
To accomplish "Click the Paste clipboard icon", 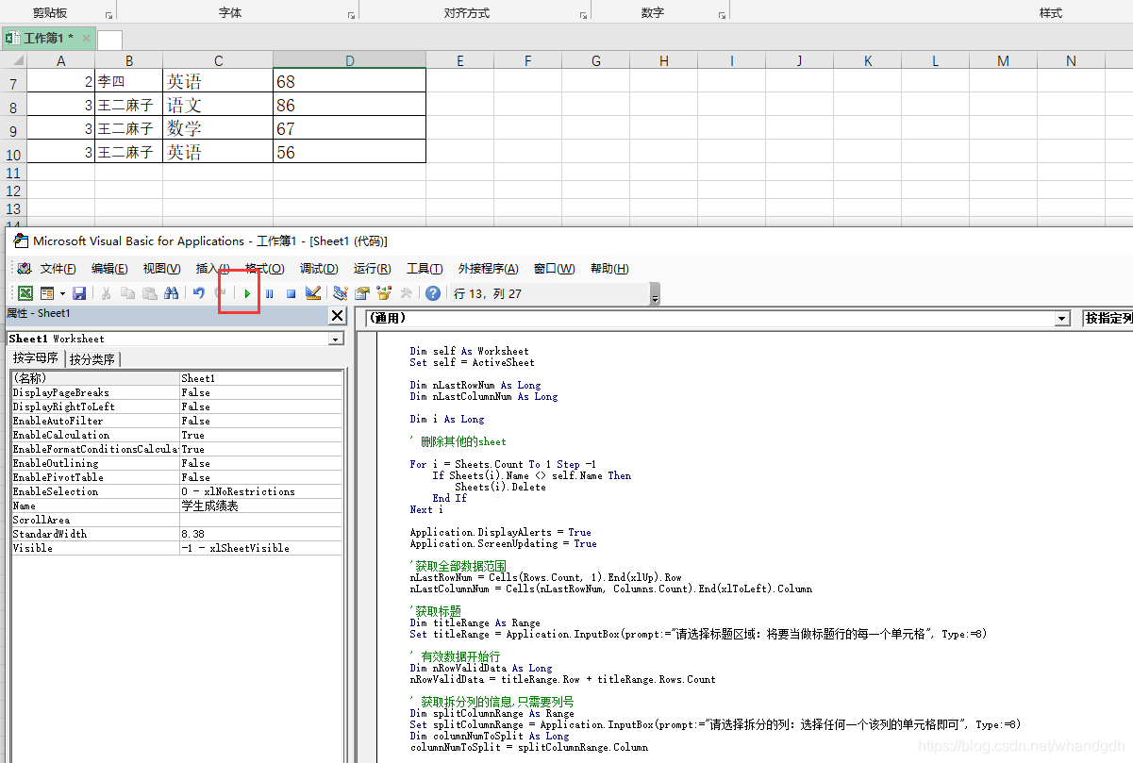I will pyautogui.click(x=149, y=293).
